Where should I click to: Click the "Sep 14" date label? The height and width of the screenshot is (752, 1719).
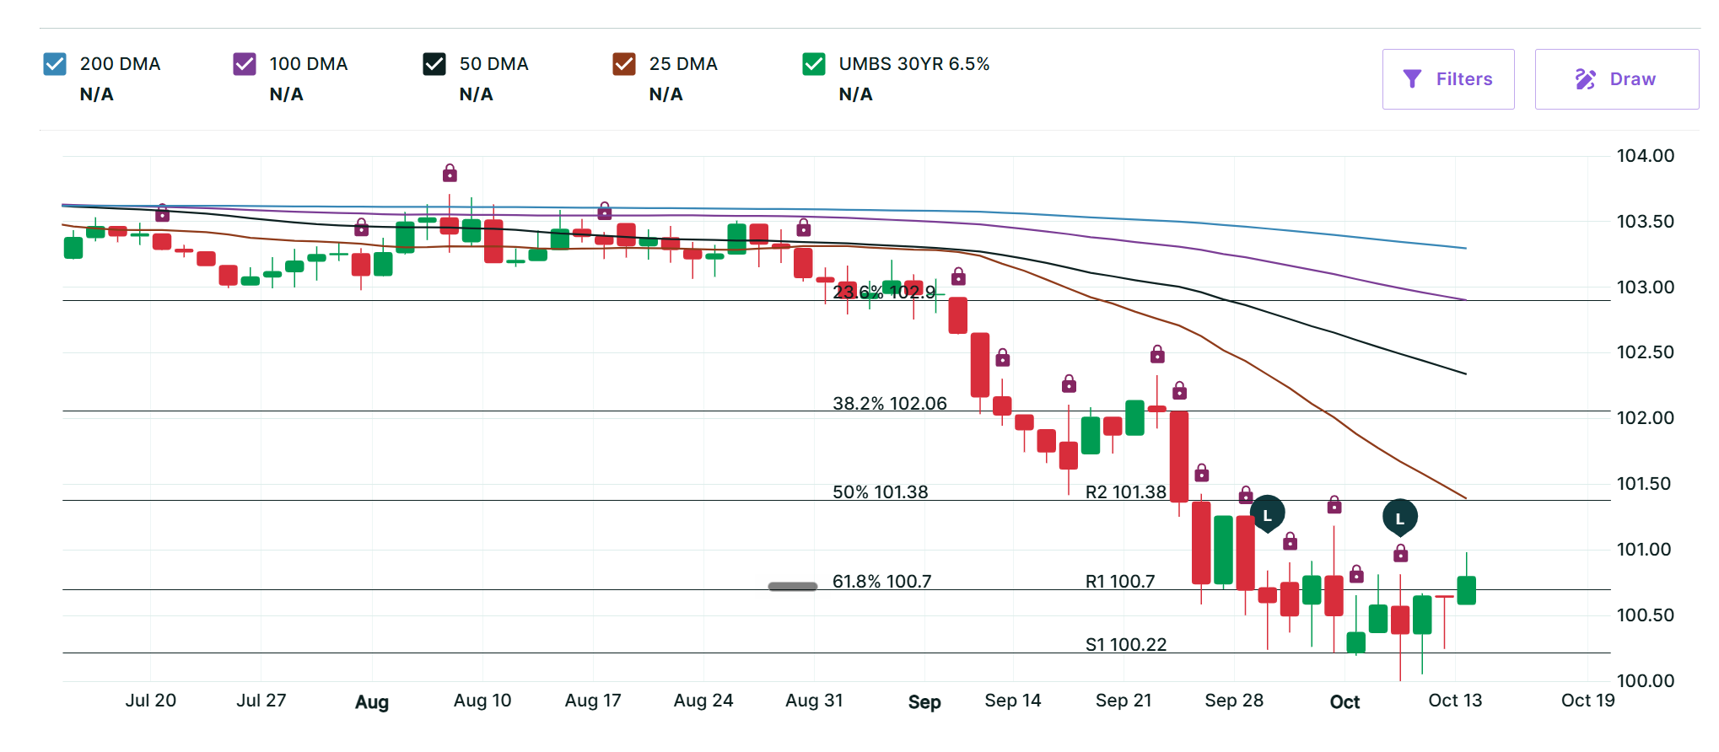[1013, 700]
